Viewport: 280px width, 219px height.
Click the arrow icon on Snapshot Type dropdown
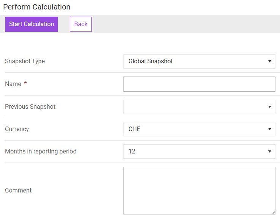(x=269, y=61)
